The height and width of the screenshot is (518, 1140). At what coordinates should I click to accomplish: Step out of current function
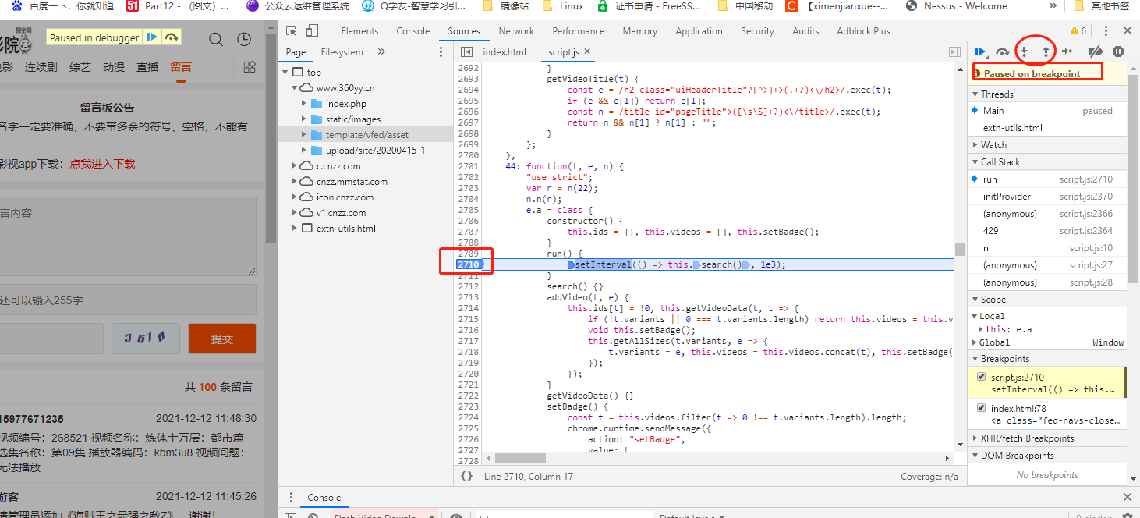1046,51
